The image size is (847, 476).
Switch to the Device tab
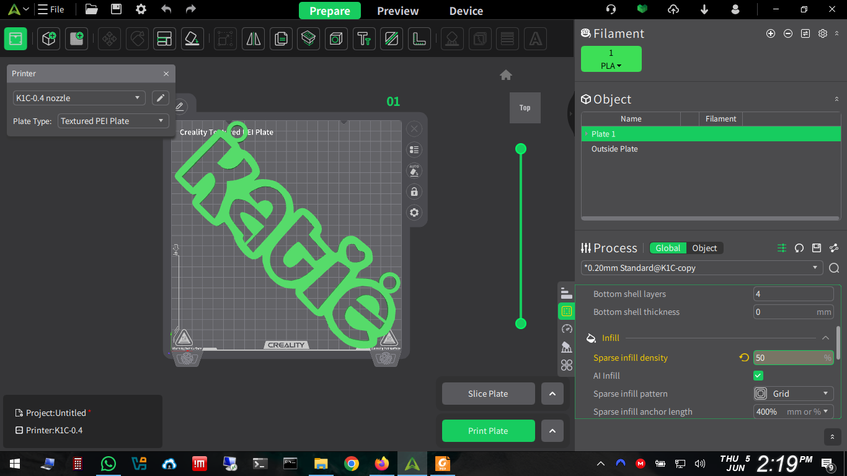click(x=466, y=11)
